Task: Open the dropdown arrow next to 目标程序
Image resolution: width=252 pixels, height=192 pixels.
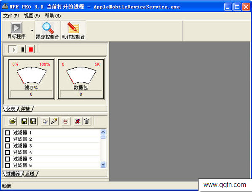Action: (x=32, y=30)
